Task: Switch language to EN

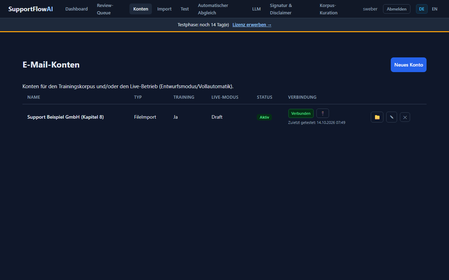Action: click(x=435, y=9)
